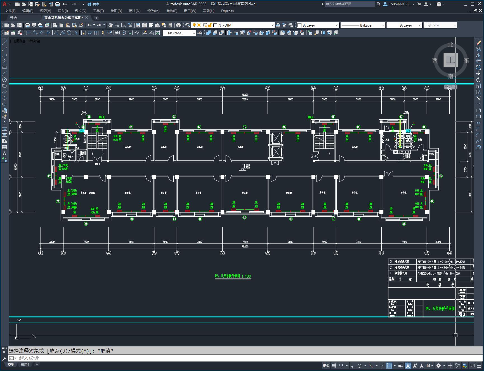The image size is (484, 371).
Task: Select the Circle draw tool
Action: point(4,80)
